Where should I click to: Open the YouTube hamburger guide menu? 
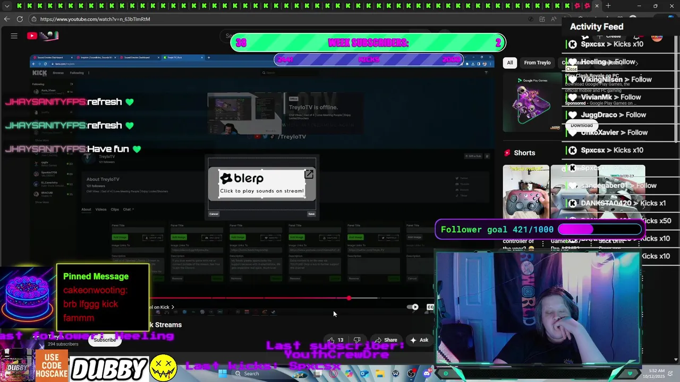[x=14, y=36]
